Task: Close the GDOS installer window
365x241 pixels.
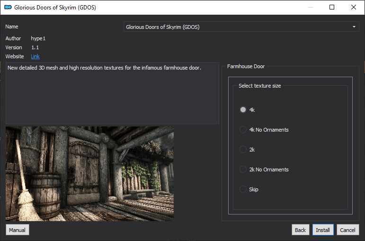Action: click(x=354, y=7)
